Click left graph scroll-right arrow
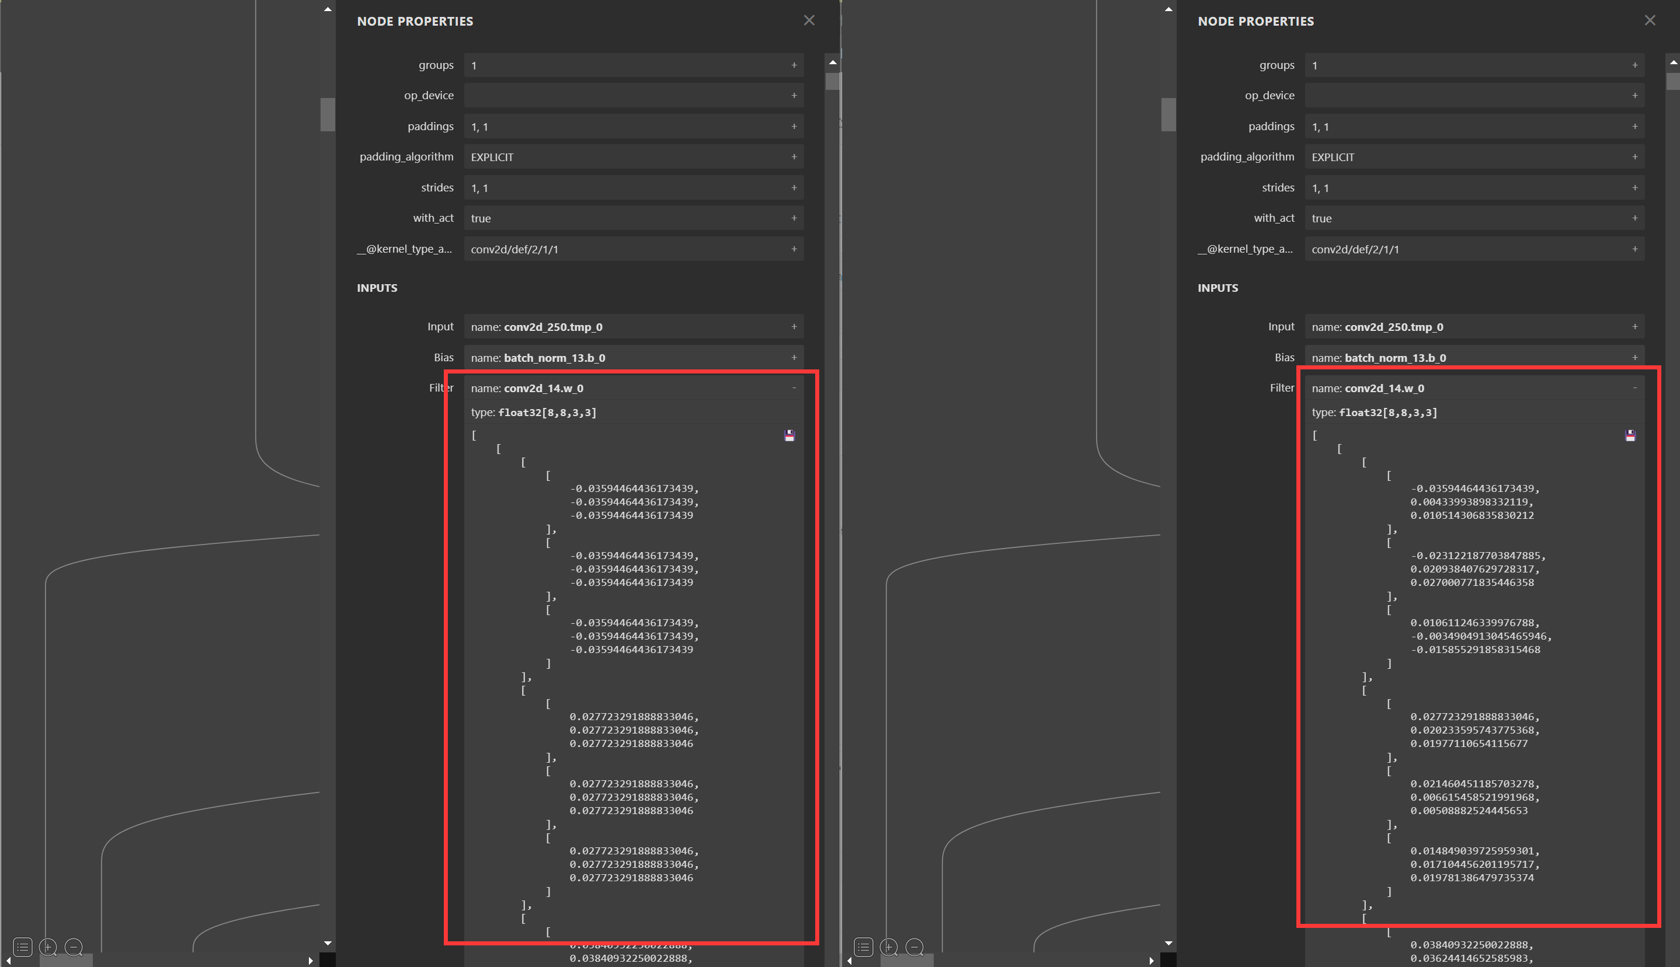 click(x=310, y=961)
